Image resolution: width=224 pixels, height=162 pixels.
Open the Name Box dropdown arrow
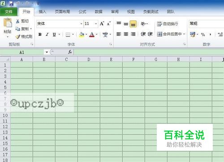click(47, 52)
